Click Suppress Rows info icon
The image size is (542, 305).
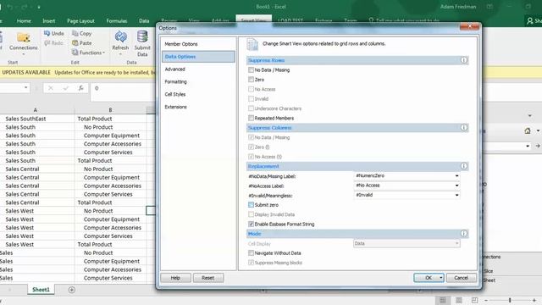click(464, 60)
